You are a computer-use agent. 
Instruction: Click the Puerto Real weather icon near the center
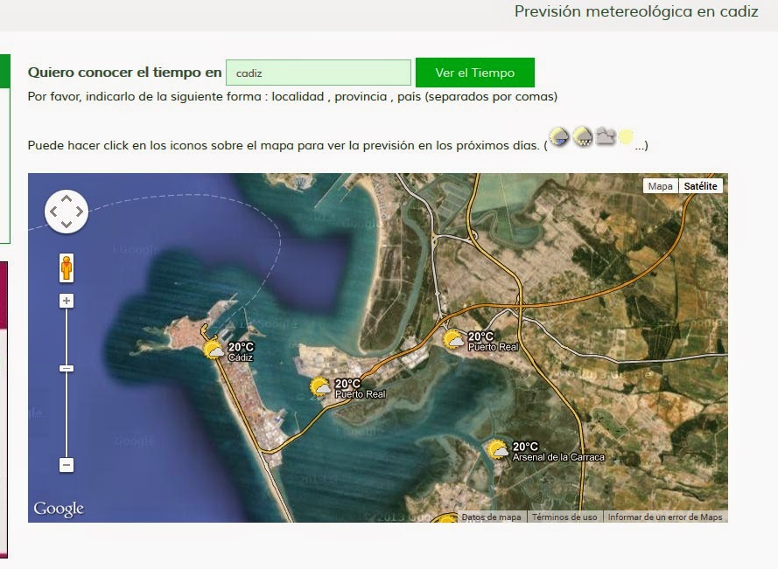(x=320, y=387)
